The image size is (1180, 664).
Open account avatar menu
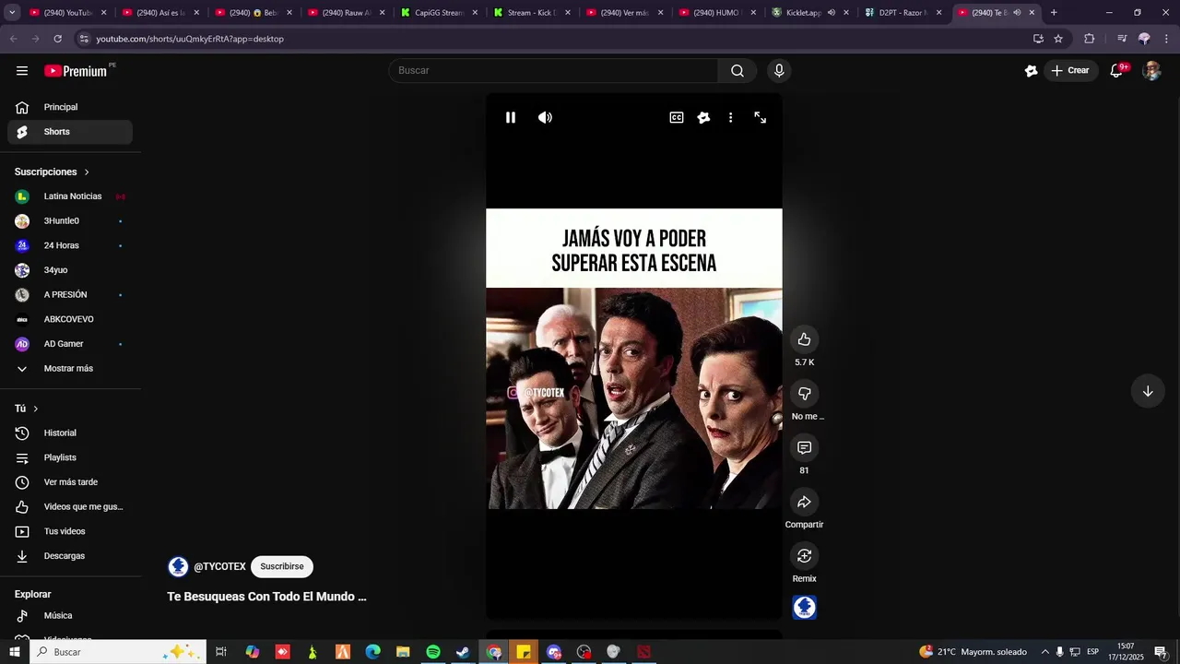[x=1151, y=71]
